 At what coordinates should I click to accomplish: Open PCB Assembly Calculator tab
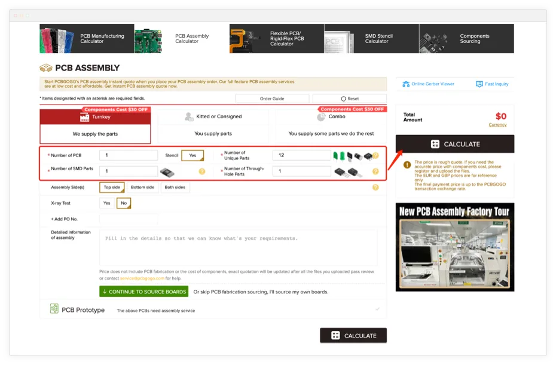click(182, 39)
